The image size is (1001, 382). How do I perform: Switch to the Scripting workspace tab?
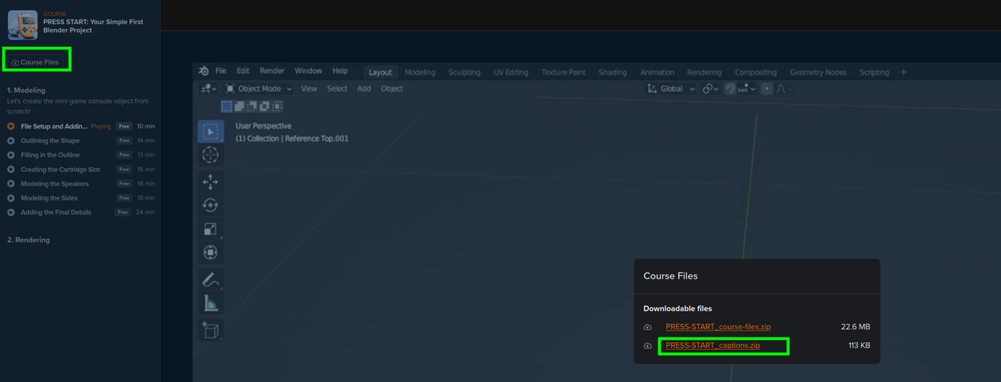point(874,72)
